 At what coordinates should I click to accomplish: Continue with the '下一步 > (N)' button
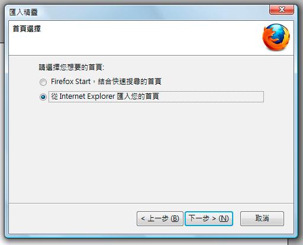pos(209,218)
